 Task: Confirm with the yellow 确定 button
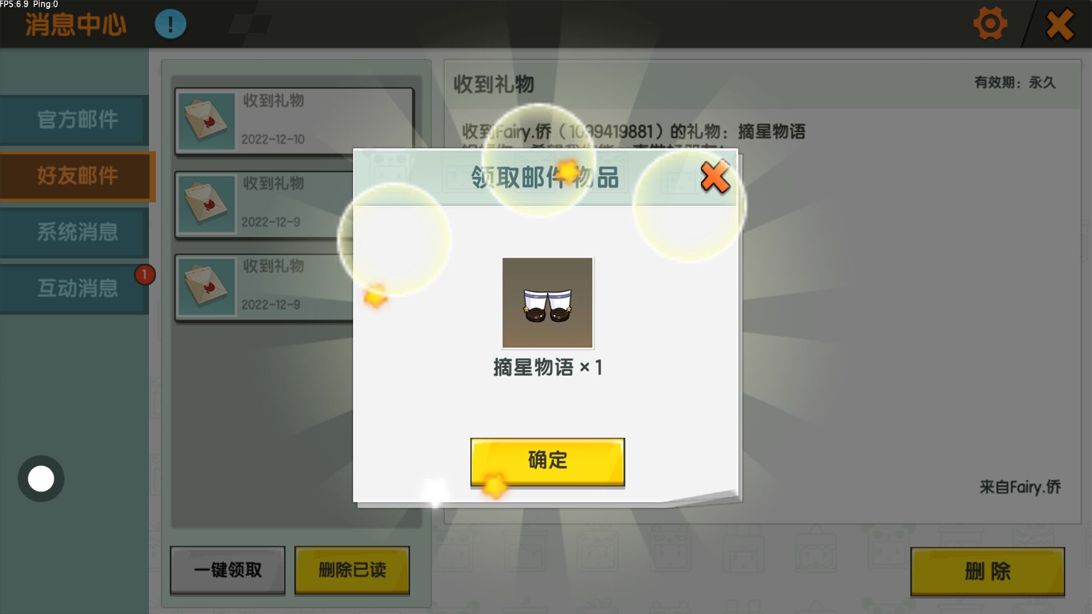(x=547, y=461)
